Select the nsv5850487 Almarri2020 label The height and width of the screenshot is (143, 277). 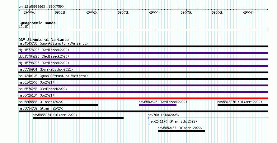(x=180, y=128)
